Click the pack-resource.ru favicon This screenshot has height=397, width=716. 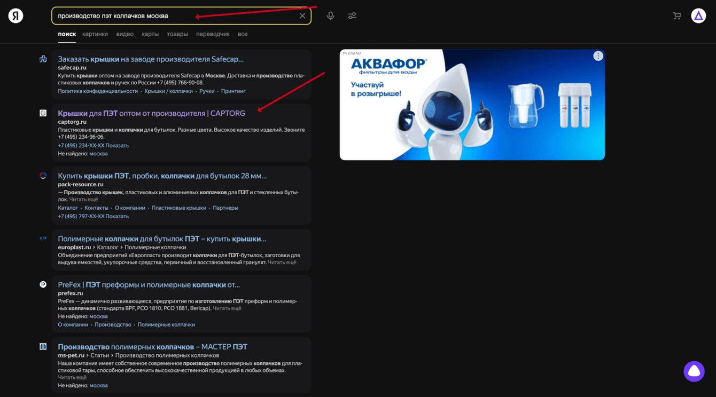click(43, 176)
